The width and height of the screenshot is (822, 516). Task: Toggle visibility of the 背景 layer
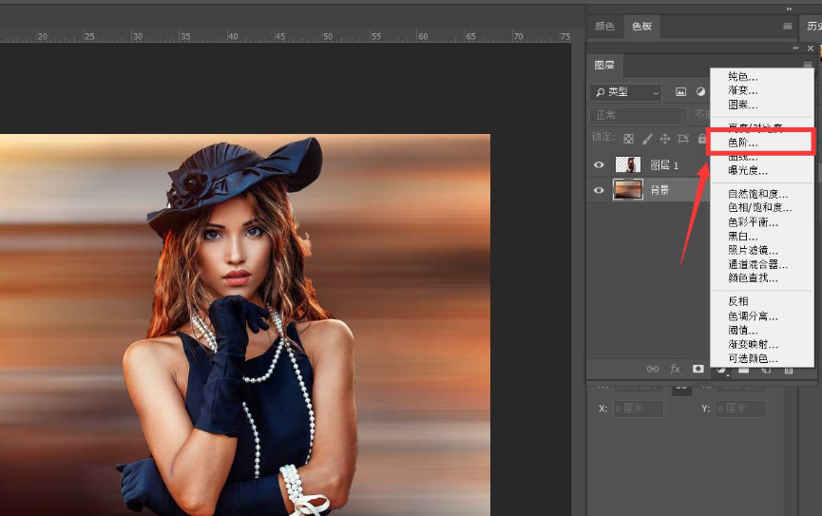tap(599, 190)
